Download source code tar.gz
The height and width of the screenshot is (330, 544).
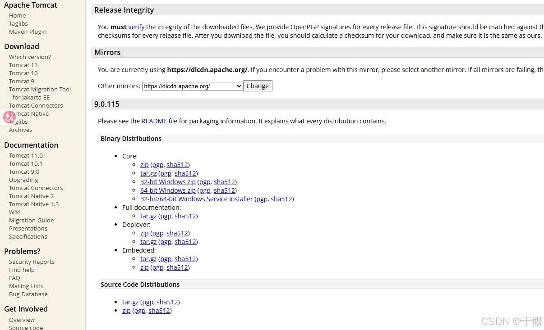coord(130,302)
